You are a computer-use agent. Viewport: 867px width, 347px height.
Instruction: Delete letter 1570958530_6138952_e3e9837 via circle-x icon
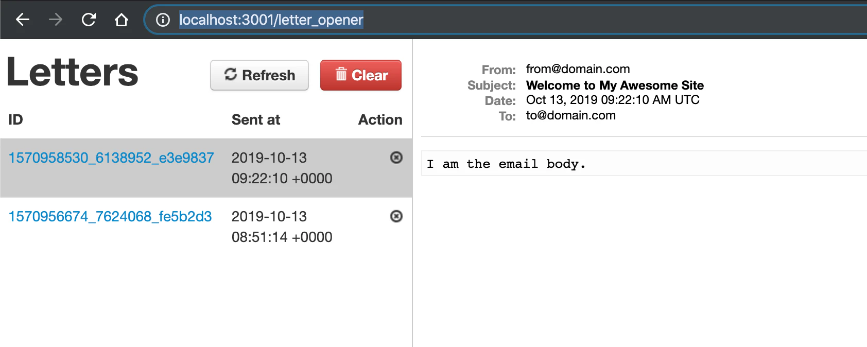(x=396, y=158)
